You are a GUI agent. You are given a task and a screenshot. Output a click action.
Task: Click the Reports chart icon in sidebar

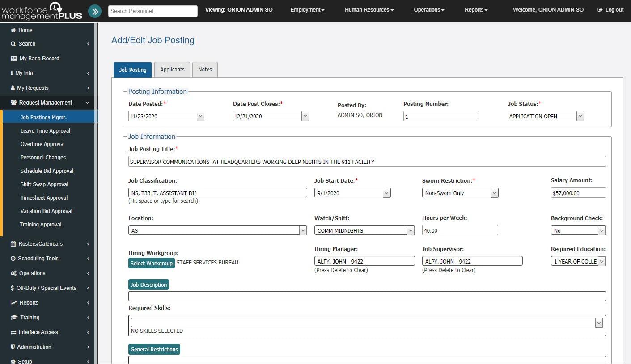pyautogui.click(x=14, y=303)
